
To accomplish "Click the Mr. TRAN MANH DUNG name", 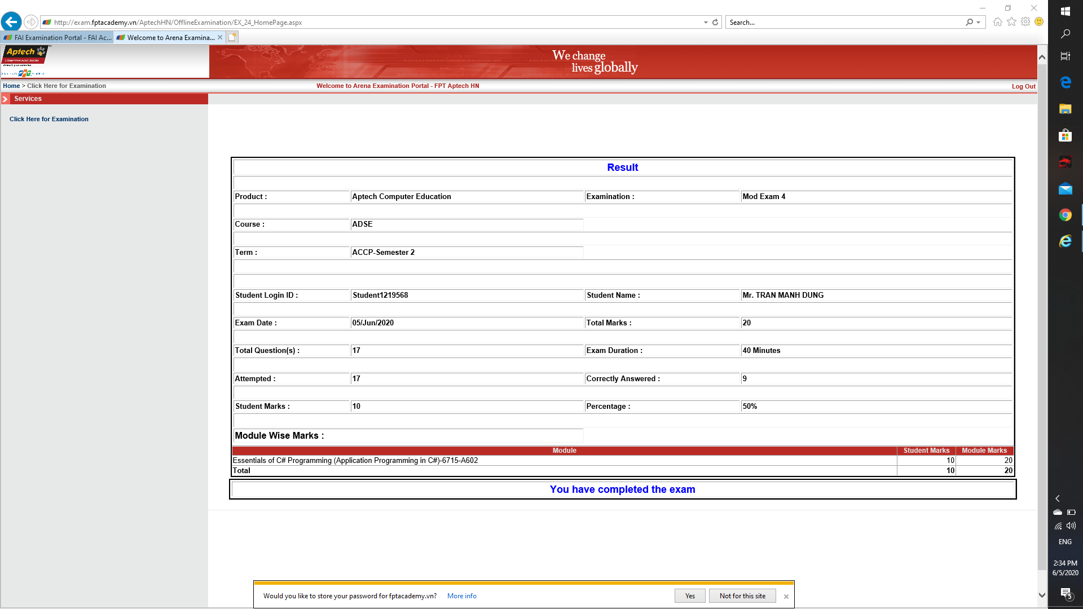I will click(783, 295).
